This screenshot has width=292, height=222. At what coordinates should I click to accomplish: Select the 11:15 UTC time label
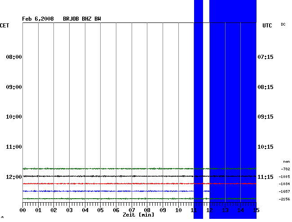tap(265, 177)
